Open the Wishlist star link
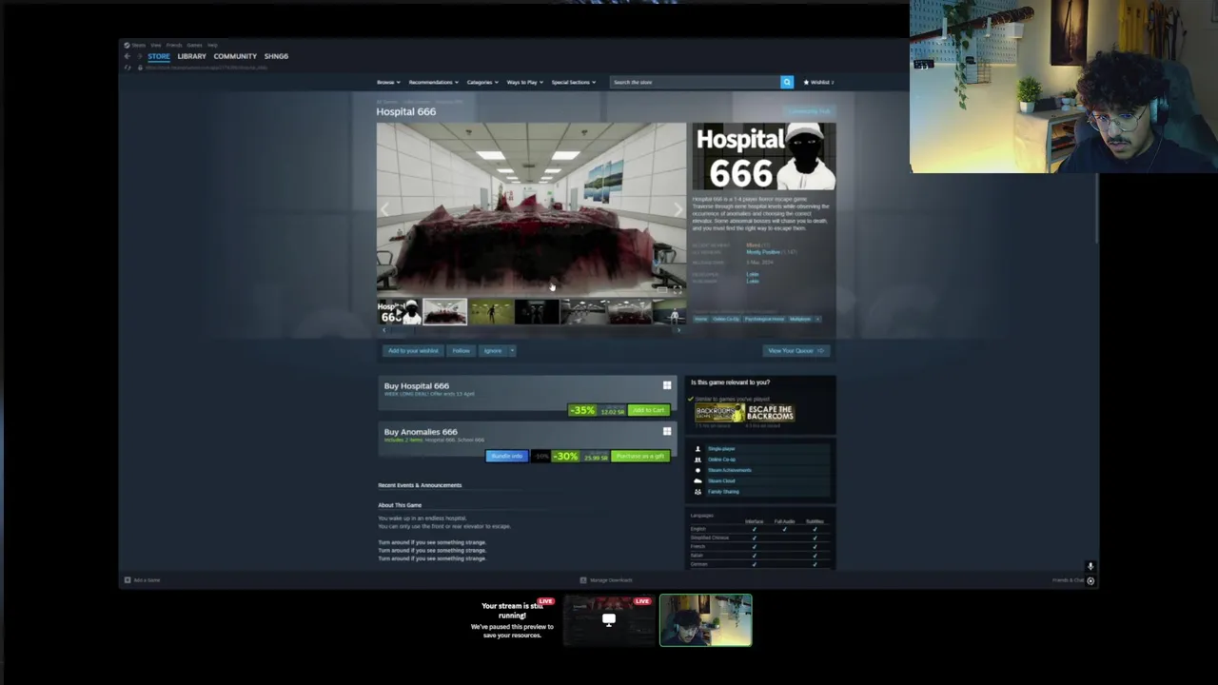Image resolution: width=1218 pixels, height=685 pixels. (818, 82)
